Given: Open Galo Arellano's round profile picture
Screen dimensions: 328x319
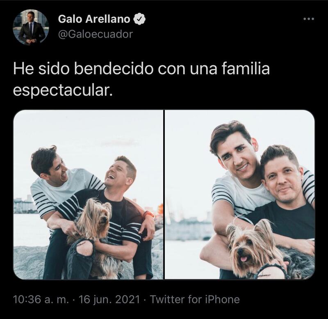Looking at the screenshot, I should (x=31, y=27).
